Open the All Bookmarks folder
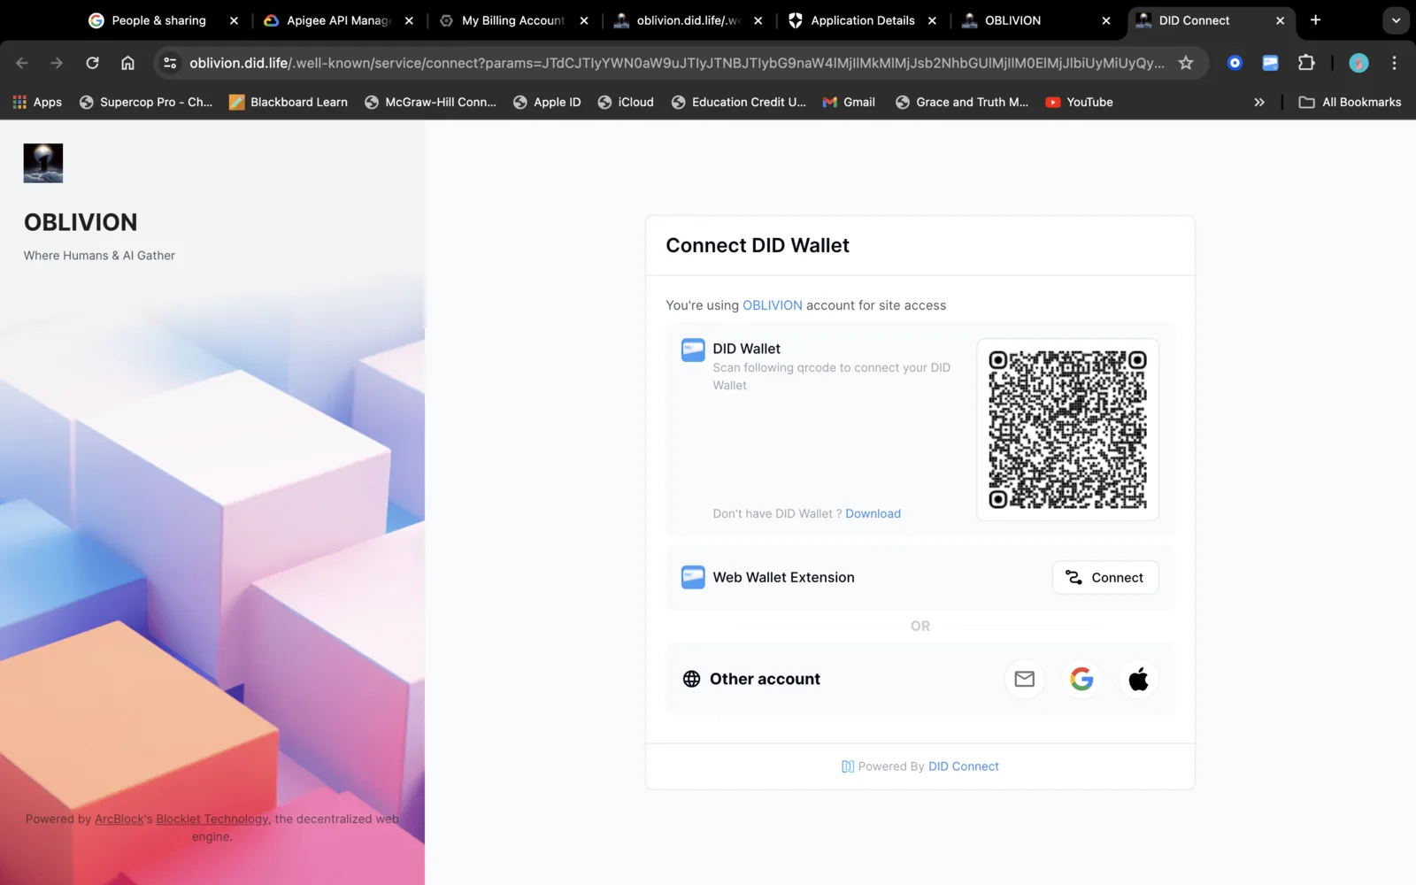This screenshot has height=885, width=1416. coord(1350,102)
